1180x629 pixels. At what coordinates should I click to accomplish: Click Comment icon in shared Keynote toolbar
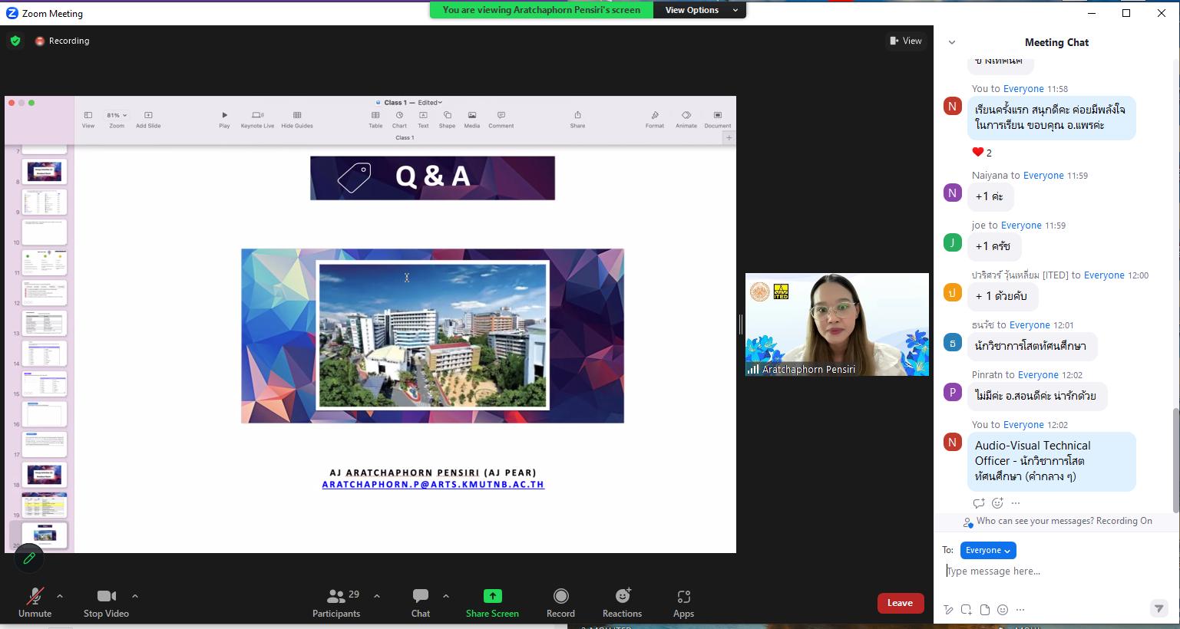point(501,120)
